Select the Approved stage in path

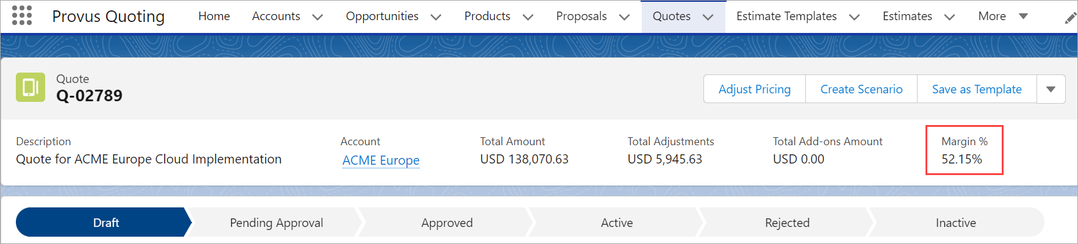(447, 223)
